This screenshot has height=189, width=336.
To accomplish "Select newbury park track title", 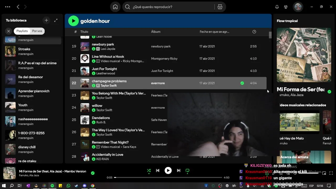I will click(x=103, y=44).
